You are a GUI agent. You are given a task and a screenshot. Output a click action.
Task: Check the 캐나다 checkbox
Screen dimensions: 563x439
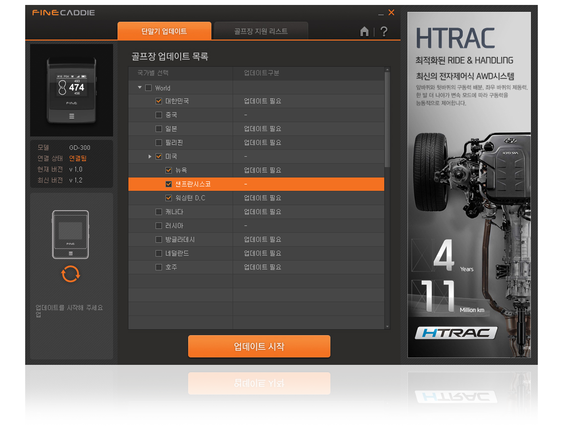click(x=159, y=212)
